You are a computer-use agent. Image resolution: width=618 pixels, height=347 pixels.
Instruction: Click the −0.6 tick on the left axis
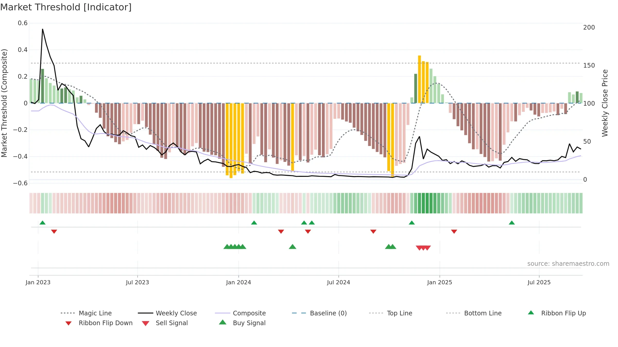pos(20,183)
